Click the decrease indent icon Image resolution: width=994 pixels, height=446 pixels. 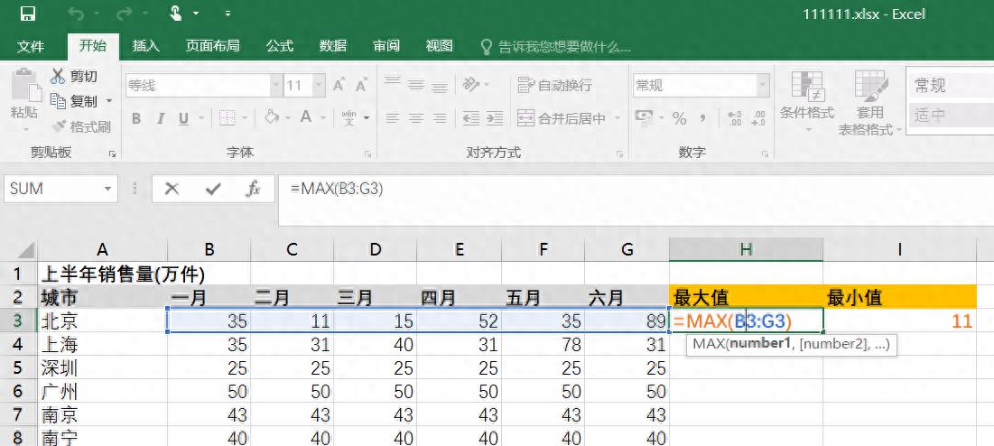point(470,118)
